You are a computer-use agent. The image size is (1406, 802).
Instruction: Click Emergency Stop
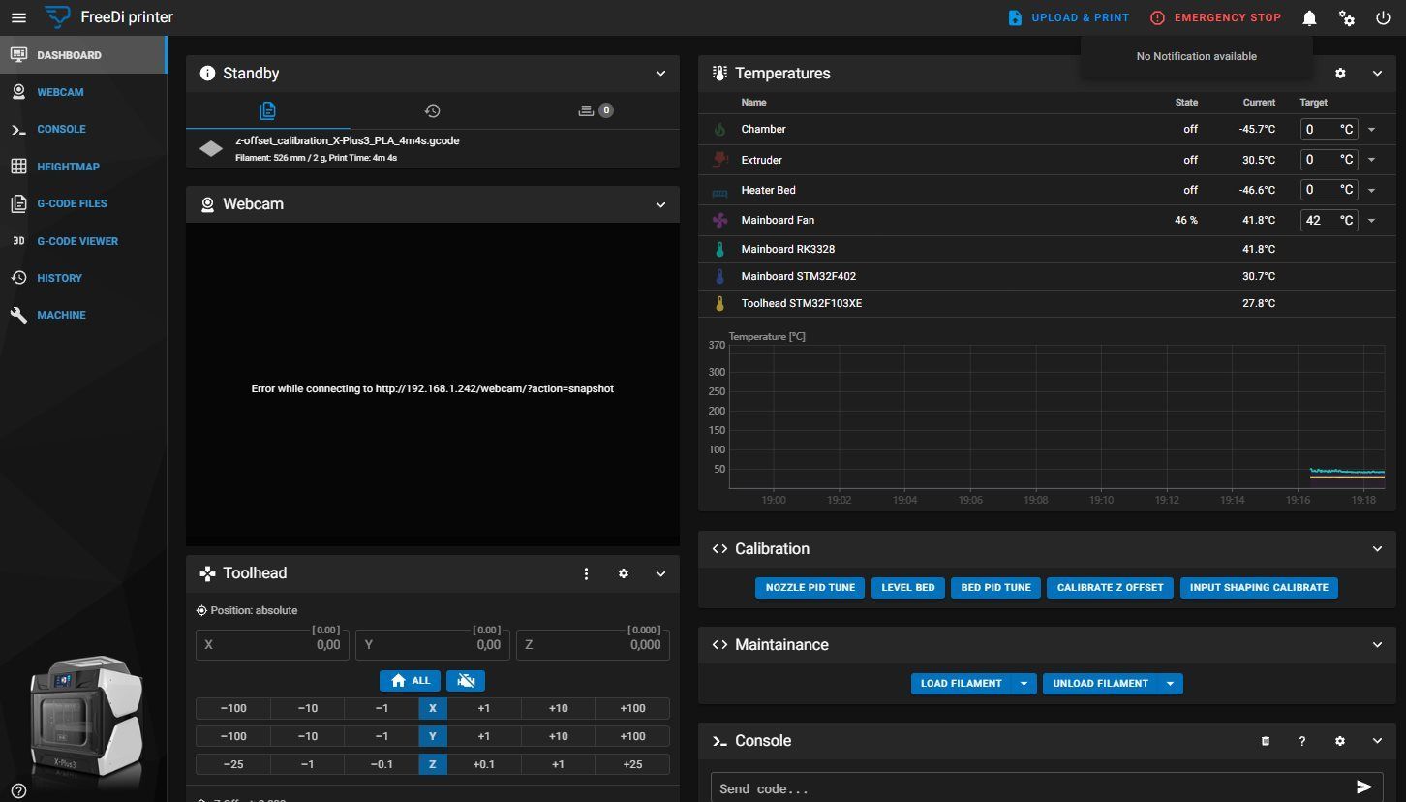tap(1215, 17)
